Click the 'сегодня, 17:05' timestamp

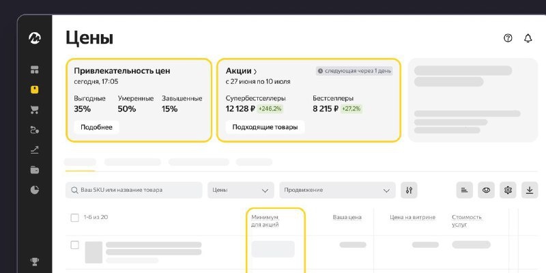[x=96, y=82]
